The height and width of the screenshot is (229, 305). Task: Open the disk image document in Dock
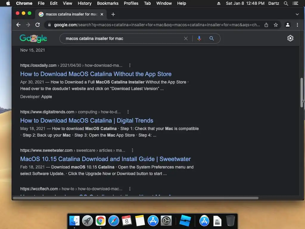coord(217,221)
